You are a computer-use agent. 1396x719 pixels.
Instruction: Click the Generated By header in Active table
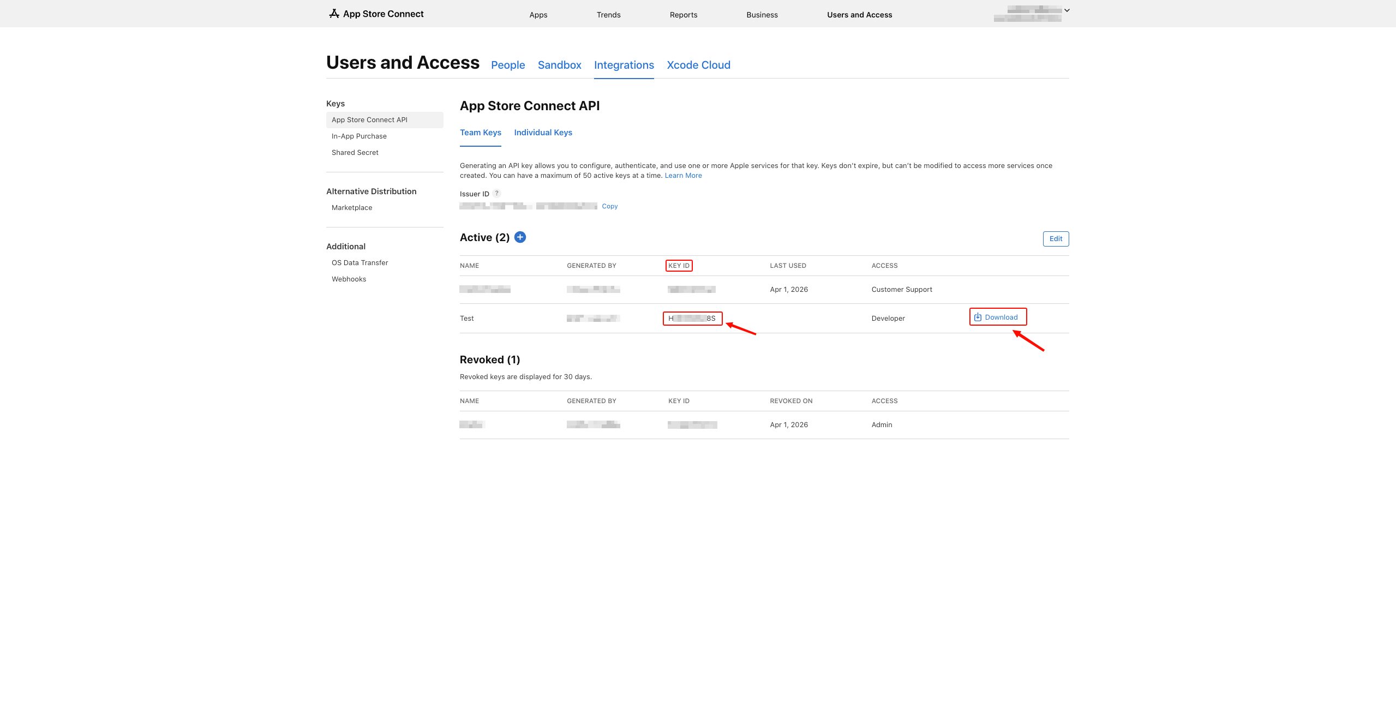(x=592, y=266)
